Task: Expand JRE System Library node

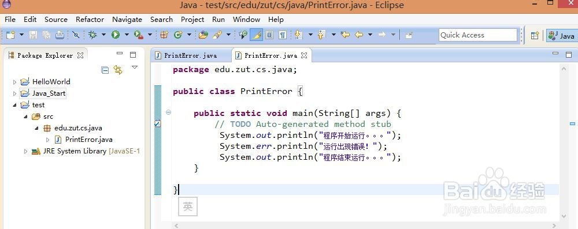Action: [x=25, y=151]
